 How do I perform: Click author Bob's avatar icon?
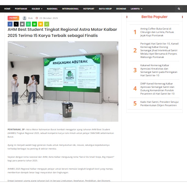tap(24, 18)
